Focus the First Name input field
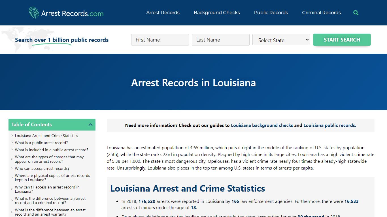Image resolution: width=387 pixels, height=217 pixels. pos(160,40)
